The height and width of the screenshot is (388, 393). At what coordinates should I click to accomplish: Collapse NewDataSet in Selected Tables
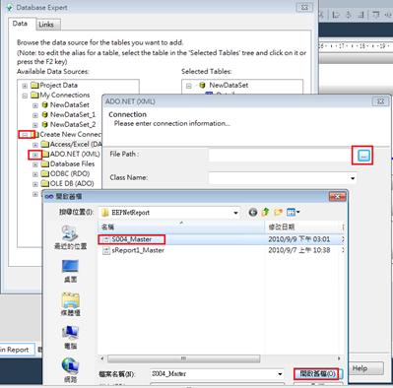coord(189,86)
